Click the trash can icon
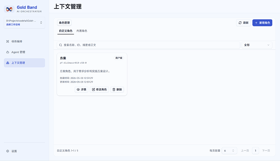Image resolution: width=280 pixels, height=161 pixels. point(114,89)
